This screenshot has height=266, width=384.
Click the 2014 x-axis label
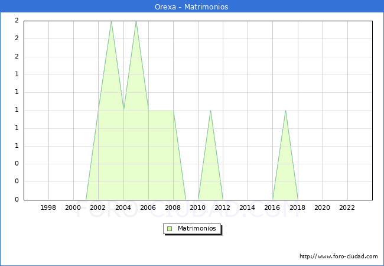coord(248,207)
